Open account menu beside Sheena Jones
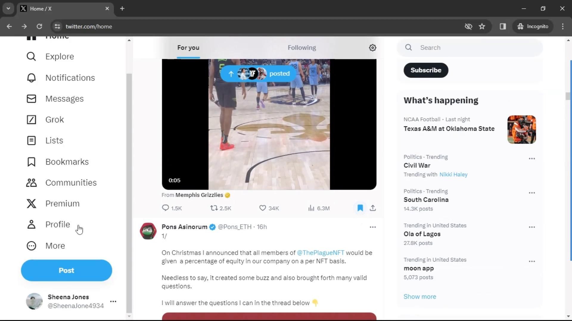This screenshot has height=321, width=572. pos(113,301)
